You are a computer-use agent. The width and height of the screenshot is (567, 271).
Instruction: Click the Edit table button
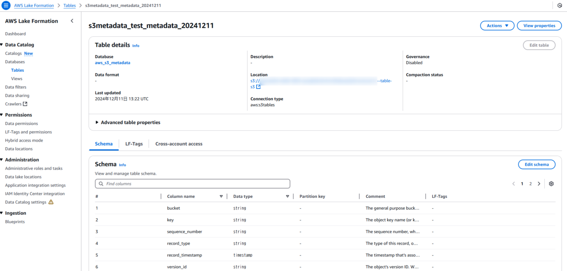[539, 45]
